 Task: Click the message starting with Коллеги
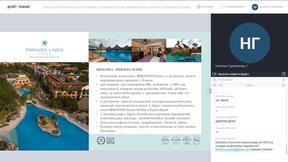[244, 146]
